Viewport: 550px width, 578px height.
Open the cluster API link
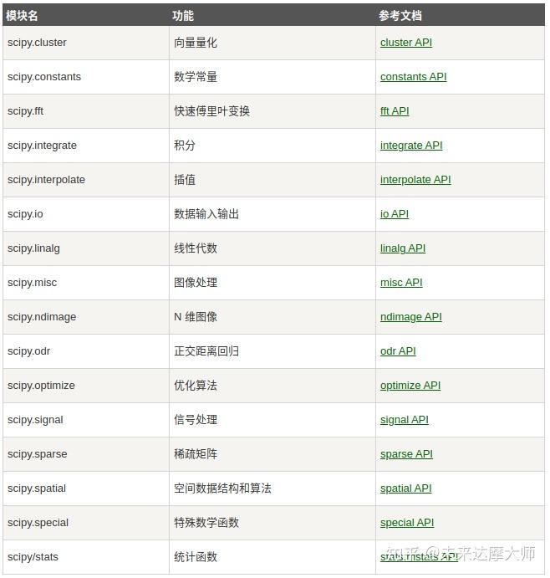405,43
